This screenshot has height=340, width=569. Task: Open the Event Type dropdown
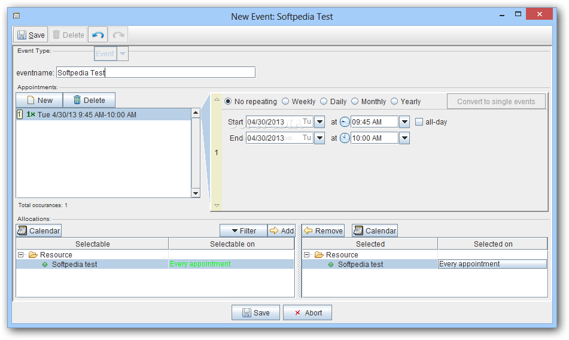(123, 54)
